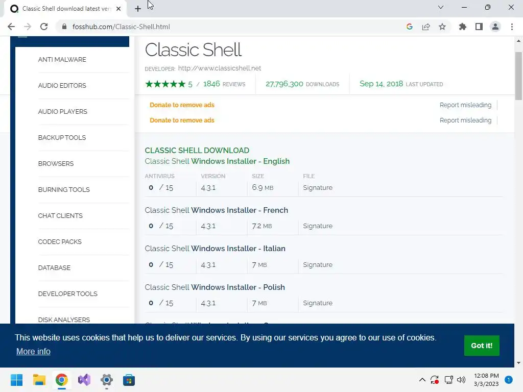Click the padlock site info icon
This screenshot has height=392, width=523.
click(64, 27)
